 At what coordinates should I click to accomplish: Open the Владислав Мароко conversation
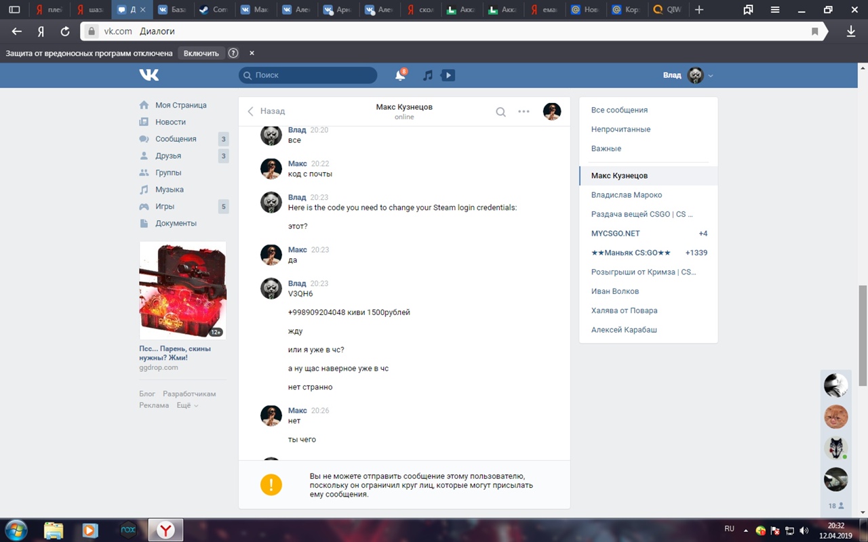[x=626, y=194]
